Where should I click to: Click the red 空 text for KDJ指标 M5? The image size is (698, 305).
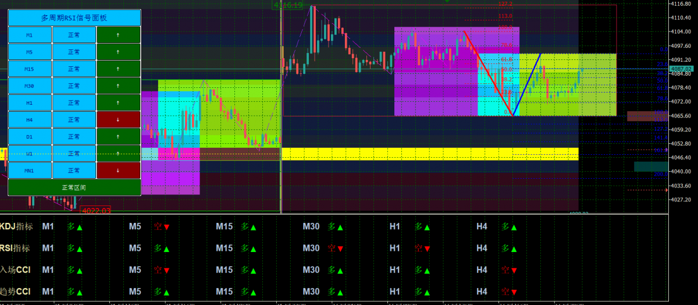158,226
